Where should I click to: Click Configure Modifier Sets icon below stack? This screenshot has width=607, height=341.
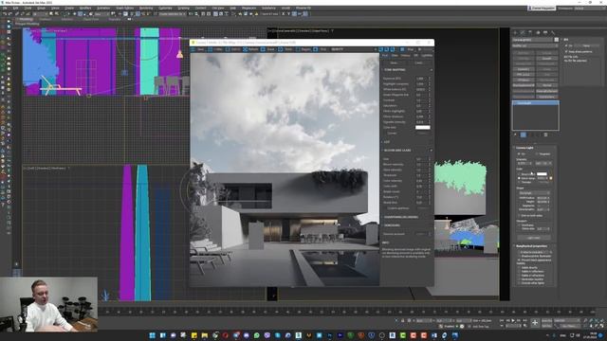545,135
